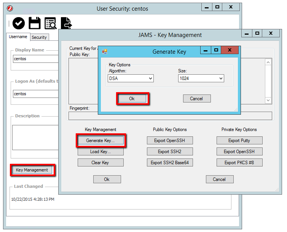Maximize the JAMS Key Management window
287x232 pixels.
point(257,33)
